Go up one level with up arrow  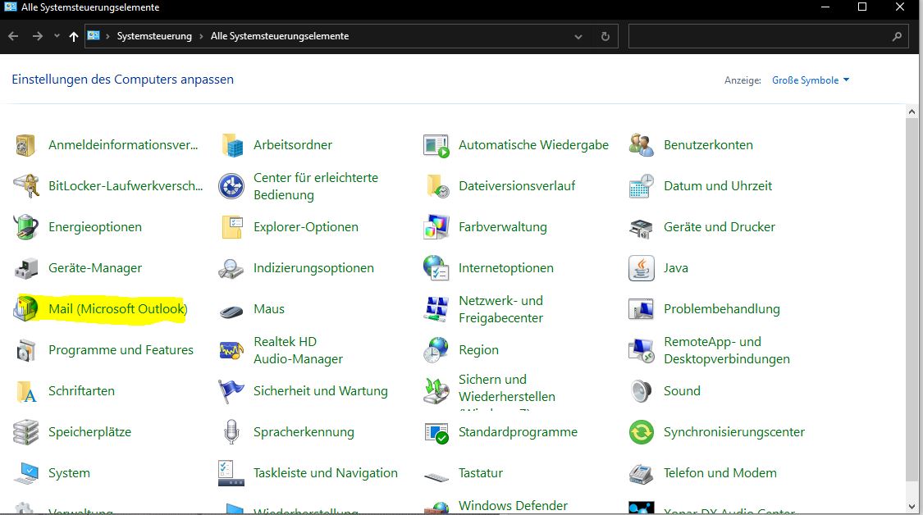click(x=74, y=36)
